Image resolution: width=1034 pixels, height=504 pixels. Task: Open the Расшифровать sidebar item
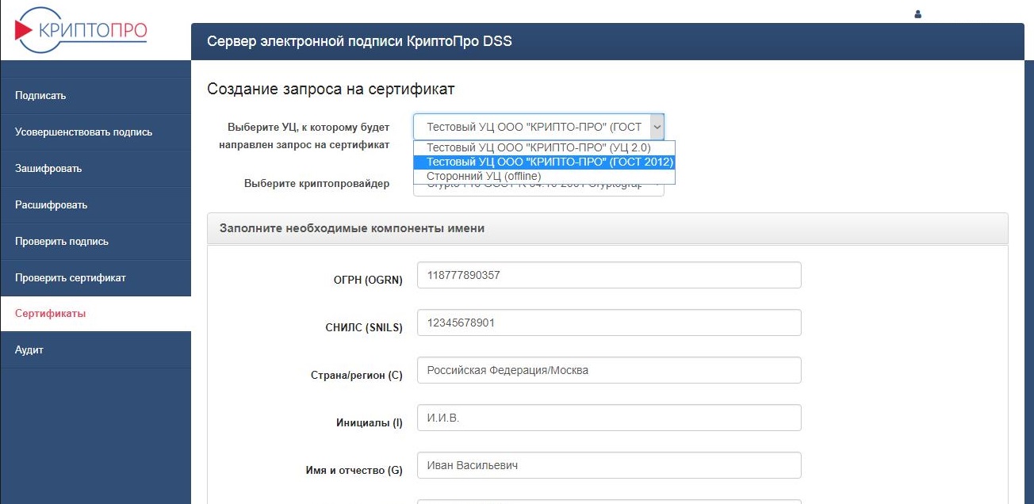click(51, 205)
